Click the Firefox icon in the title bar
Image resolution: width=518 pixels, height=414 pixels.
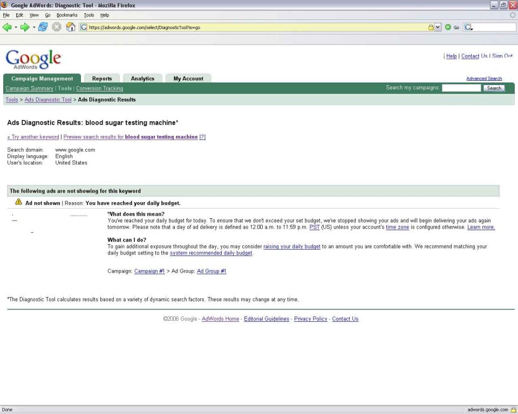click(x=5, y=5)
